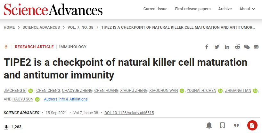Screen dimensions: 262x133
Task: Email the article using envelope icon
Action: tap(256, 47)
